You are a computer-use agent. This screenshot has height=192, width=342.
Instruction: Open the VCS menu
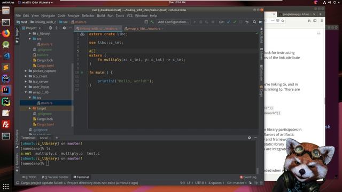click(x=129, y=15)
